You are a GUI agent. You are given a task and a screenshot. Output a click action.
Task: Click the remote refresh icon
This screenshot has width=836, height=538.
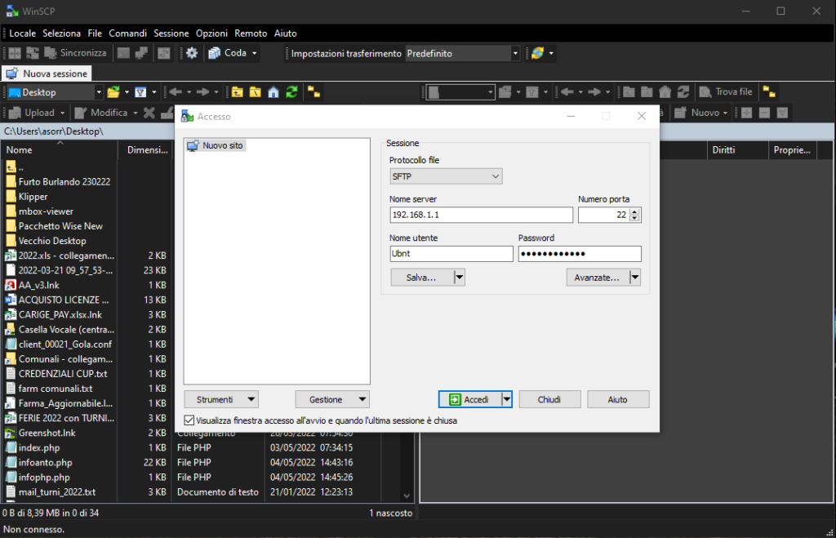(x=683, y=91)
